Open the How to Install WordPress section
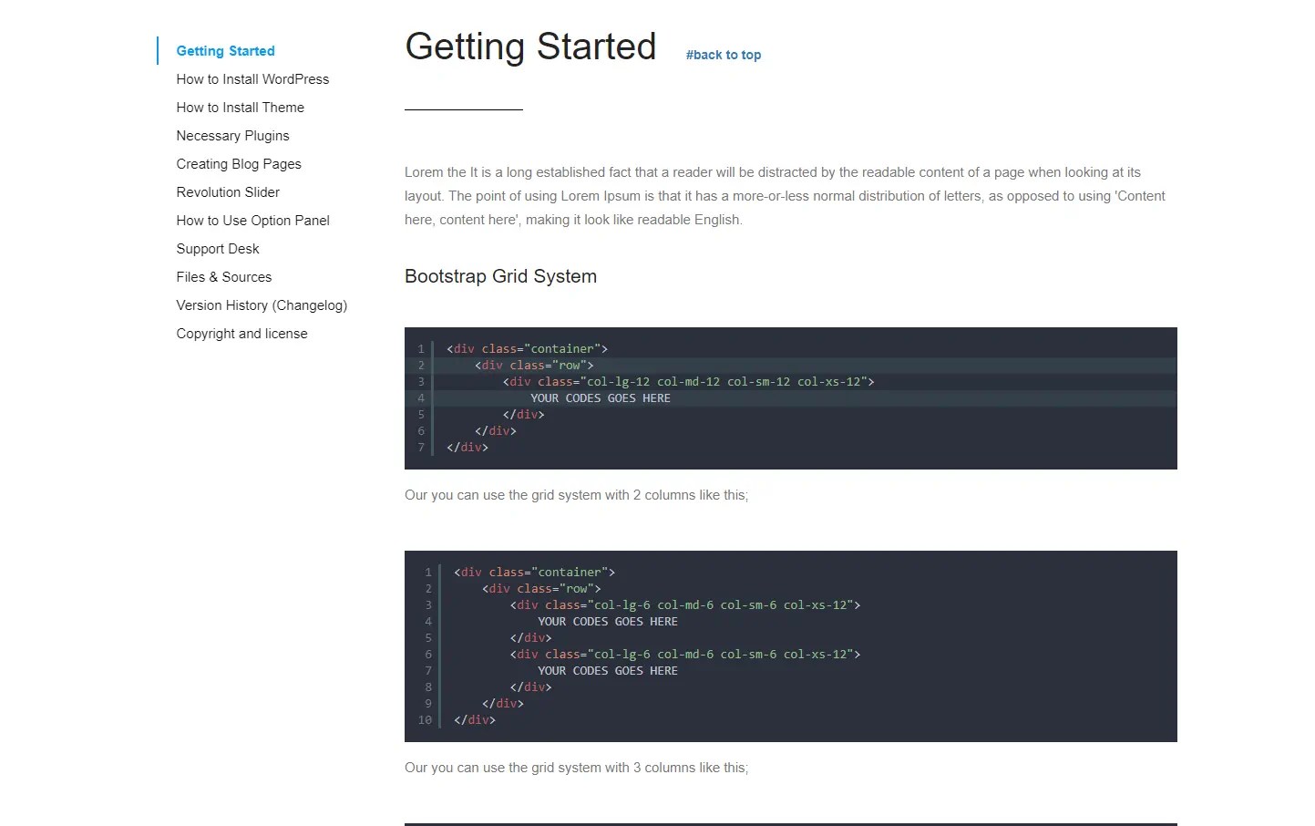Screen dimensions: 1315x826 pyautogui.click(x=252, y=79)
